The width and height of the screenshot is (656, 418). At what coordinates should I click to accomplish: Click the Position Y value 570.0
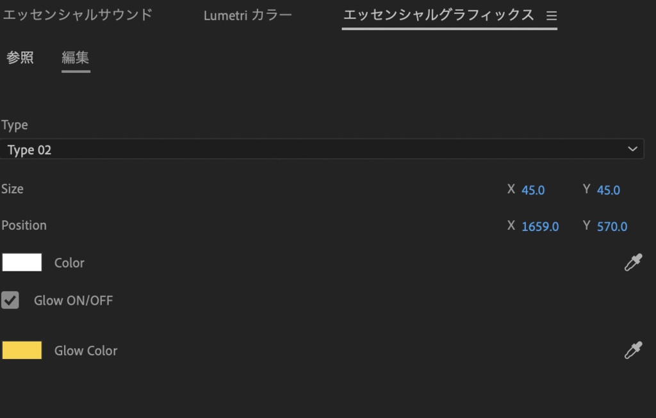[x=612, y=226]
